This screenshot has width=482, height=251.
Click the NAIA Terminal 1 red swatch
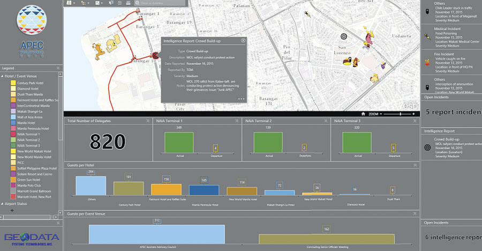click(x=13, y=134)
